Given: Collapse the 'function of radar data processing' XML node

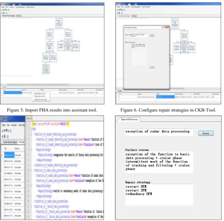Looking at the screenshot, I should pos(31,170).
